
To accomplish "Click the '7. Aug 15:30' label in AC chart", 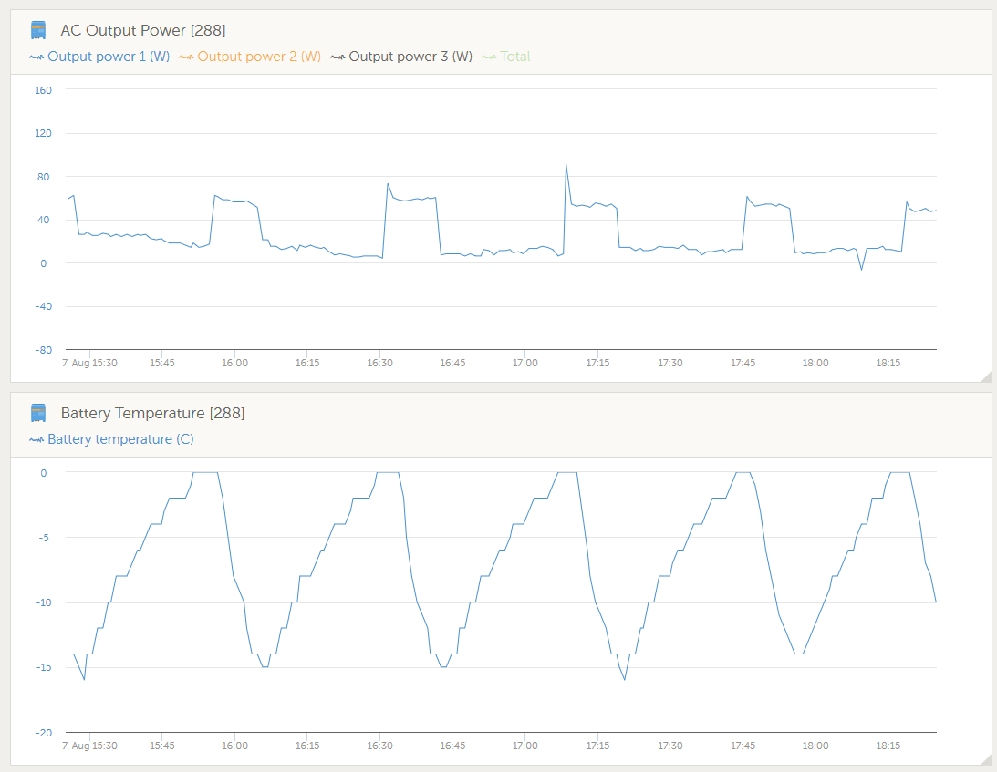I will (x=89, y=363).
